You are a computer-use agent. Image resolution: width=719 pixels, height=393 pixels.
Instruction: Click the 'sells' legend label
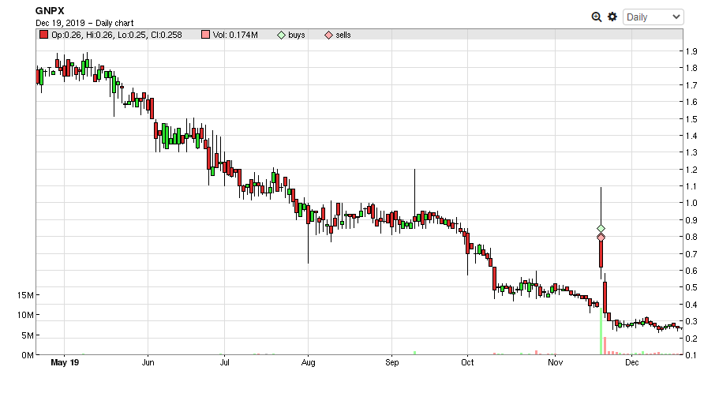pyautogui.click(x=343, y=35)
